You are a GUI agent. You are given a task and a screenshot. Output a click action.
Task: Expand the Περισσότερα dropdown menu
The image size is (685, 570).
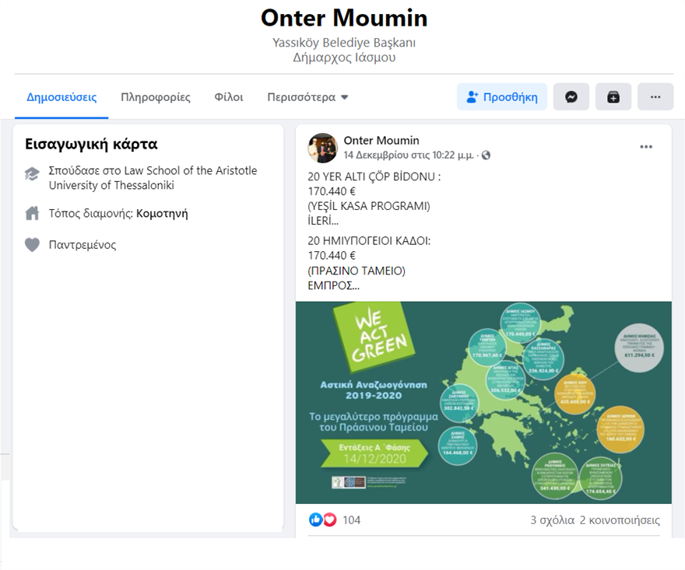(x=307, y=97)
